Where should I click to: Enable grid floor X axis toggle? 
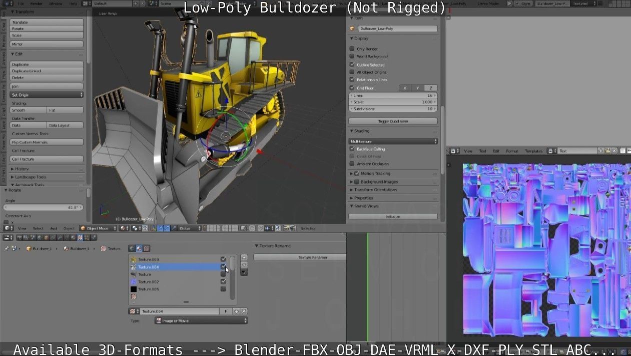pos(405,88)
